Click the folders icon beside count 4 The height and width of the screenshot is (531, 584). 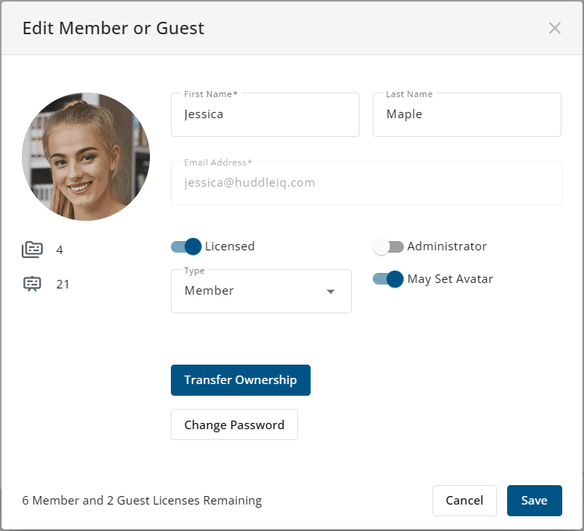pyautogui.click(x=32, y=250)
